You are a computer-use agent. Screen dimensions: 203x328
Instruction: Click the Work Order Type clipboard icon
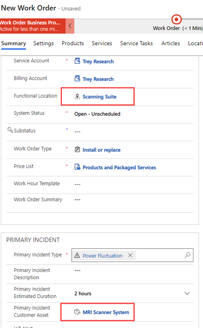point(77,149)
